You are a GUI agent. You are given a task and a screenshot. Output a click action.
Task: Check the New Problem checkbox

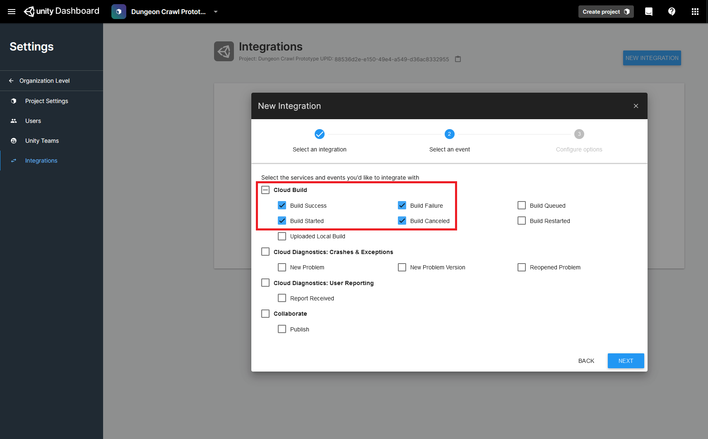click(x=282, y=267)
